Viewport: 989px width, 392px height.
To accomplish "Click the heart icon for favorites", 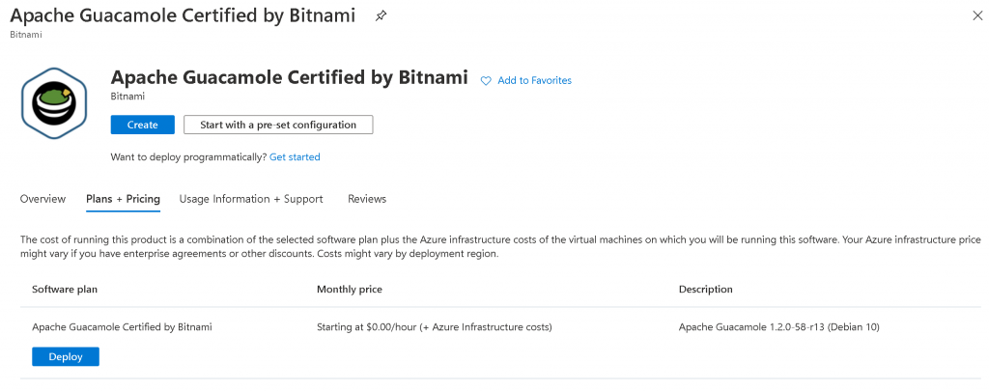I will tap(486, 81).
